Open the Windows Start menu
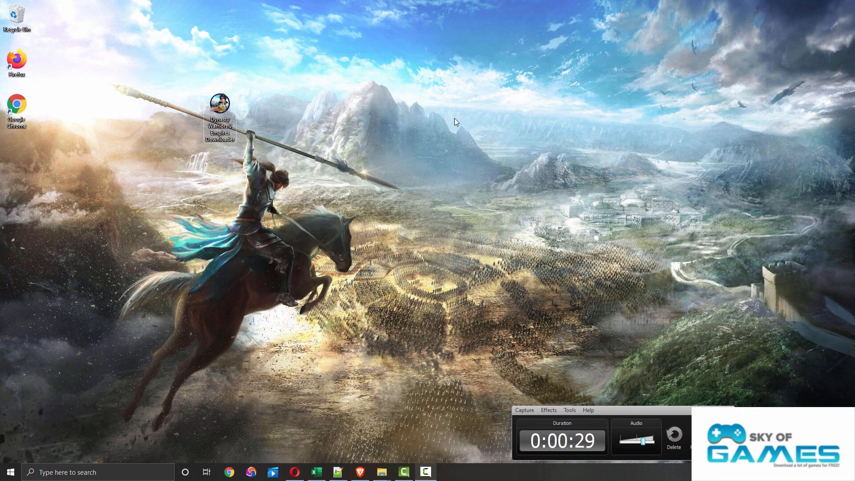Screen dimensions: 855x481 (x=11, y=472)
